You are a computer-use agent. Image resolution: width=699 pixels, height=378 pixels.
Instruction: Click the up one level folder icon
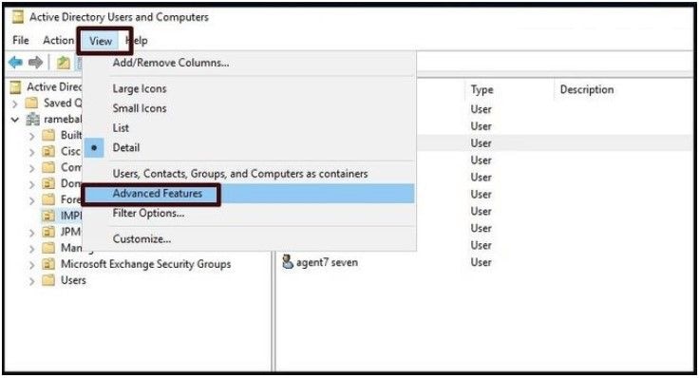point(64,63)
